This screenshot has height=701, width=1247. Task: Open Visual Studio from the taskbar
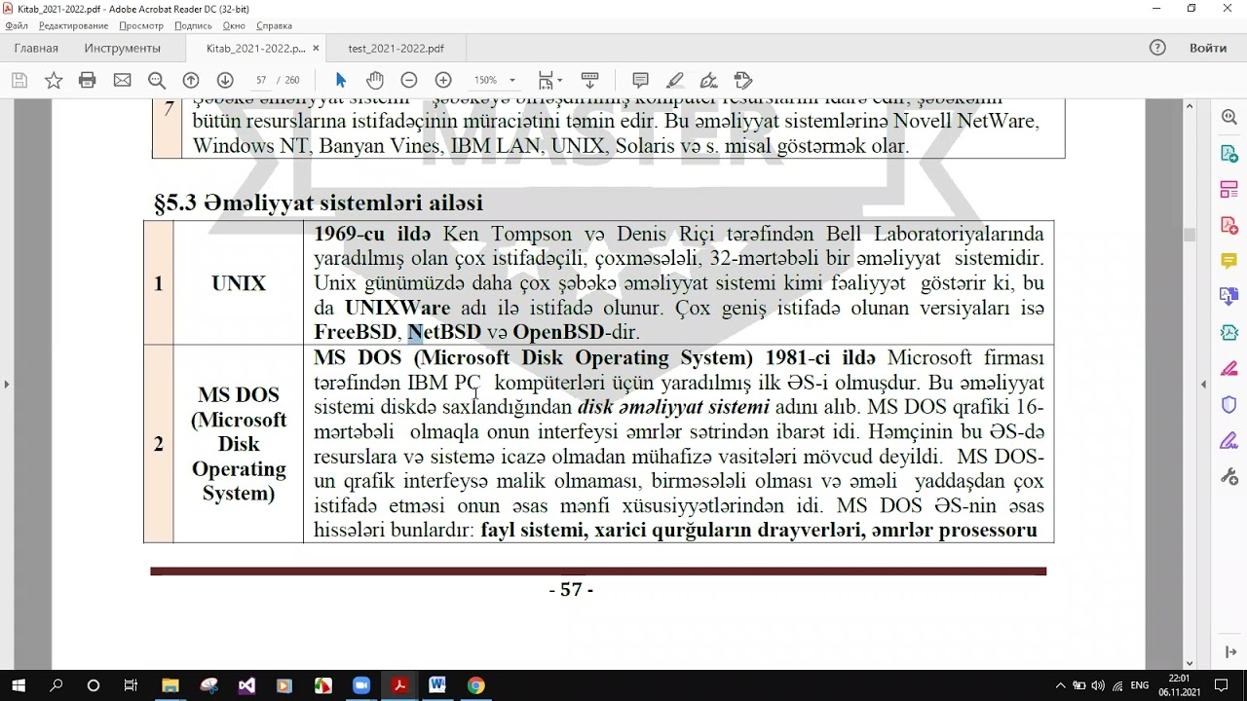click(247, 685)
